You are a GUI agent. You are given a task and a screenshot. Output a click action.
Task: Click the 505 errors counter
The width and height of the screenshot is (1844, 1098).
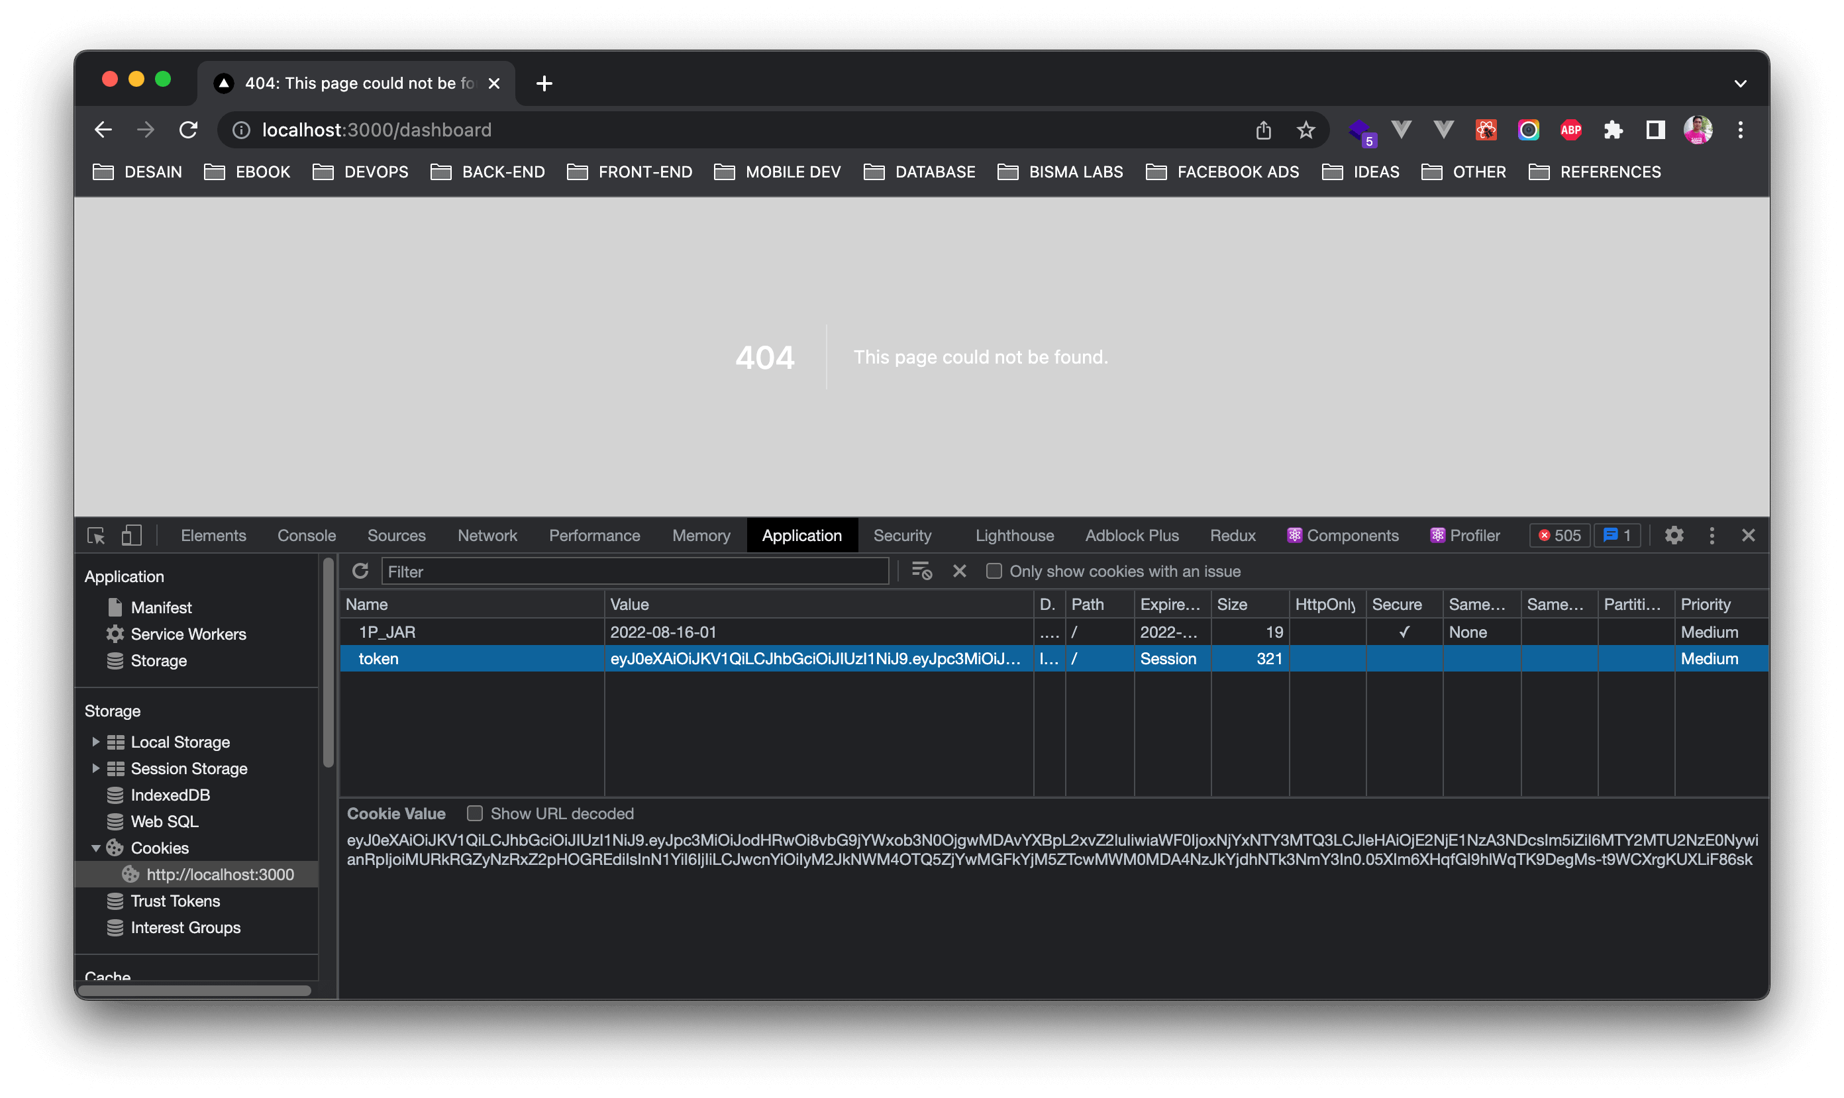point(1559,536)
